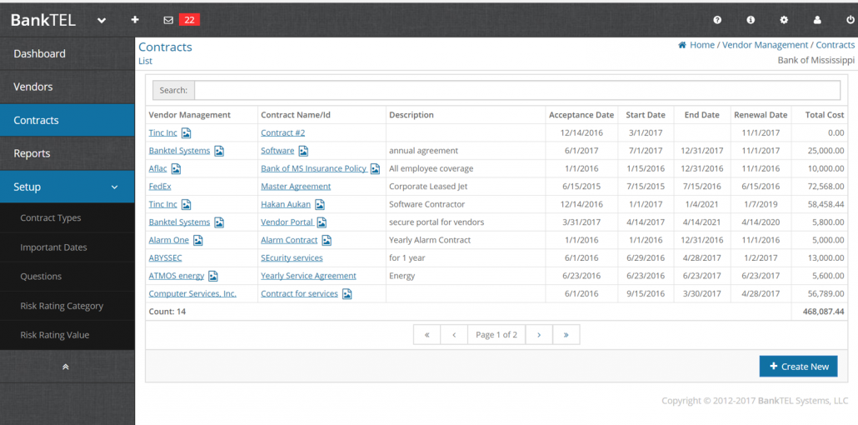Open the mail envelope icon

point(168,20)
